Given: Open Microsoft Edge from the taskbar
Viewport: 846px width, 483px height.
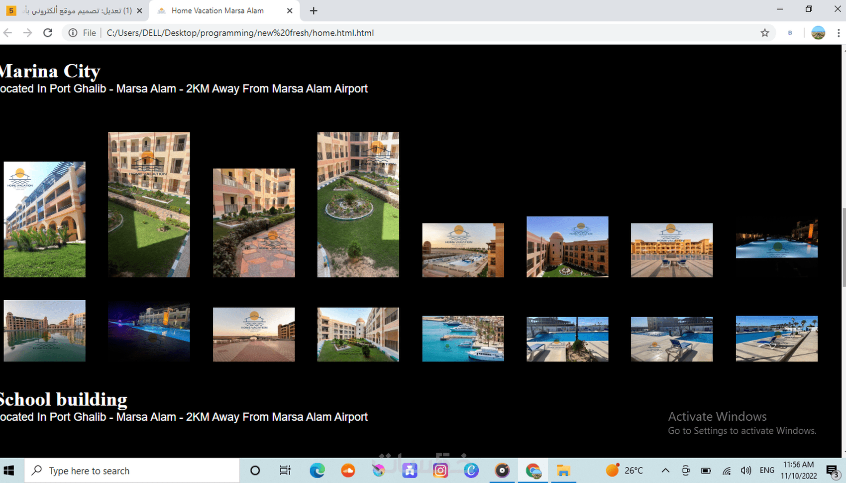Looking at the screenshot, I should click(317, 470).
